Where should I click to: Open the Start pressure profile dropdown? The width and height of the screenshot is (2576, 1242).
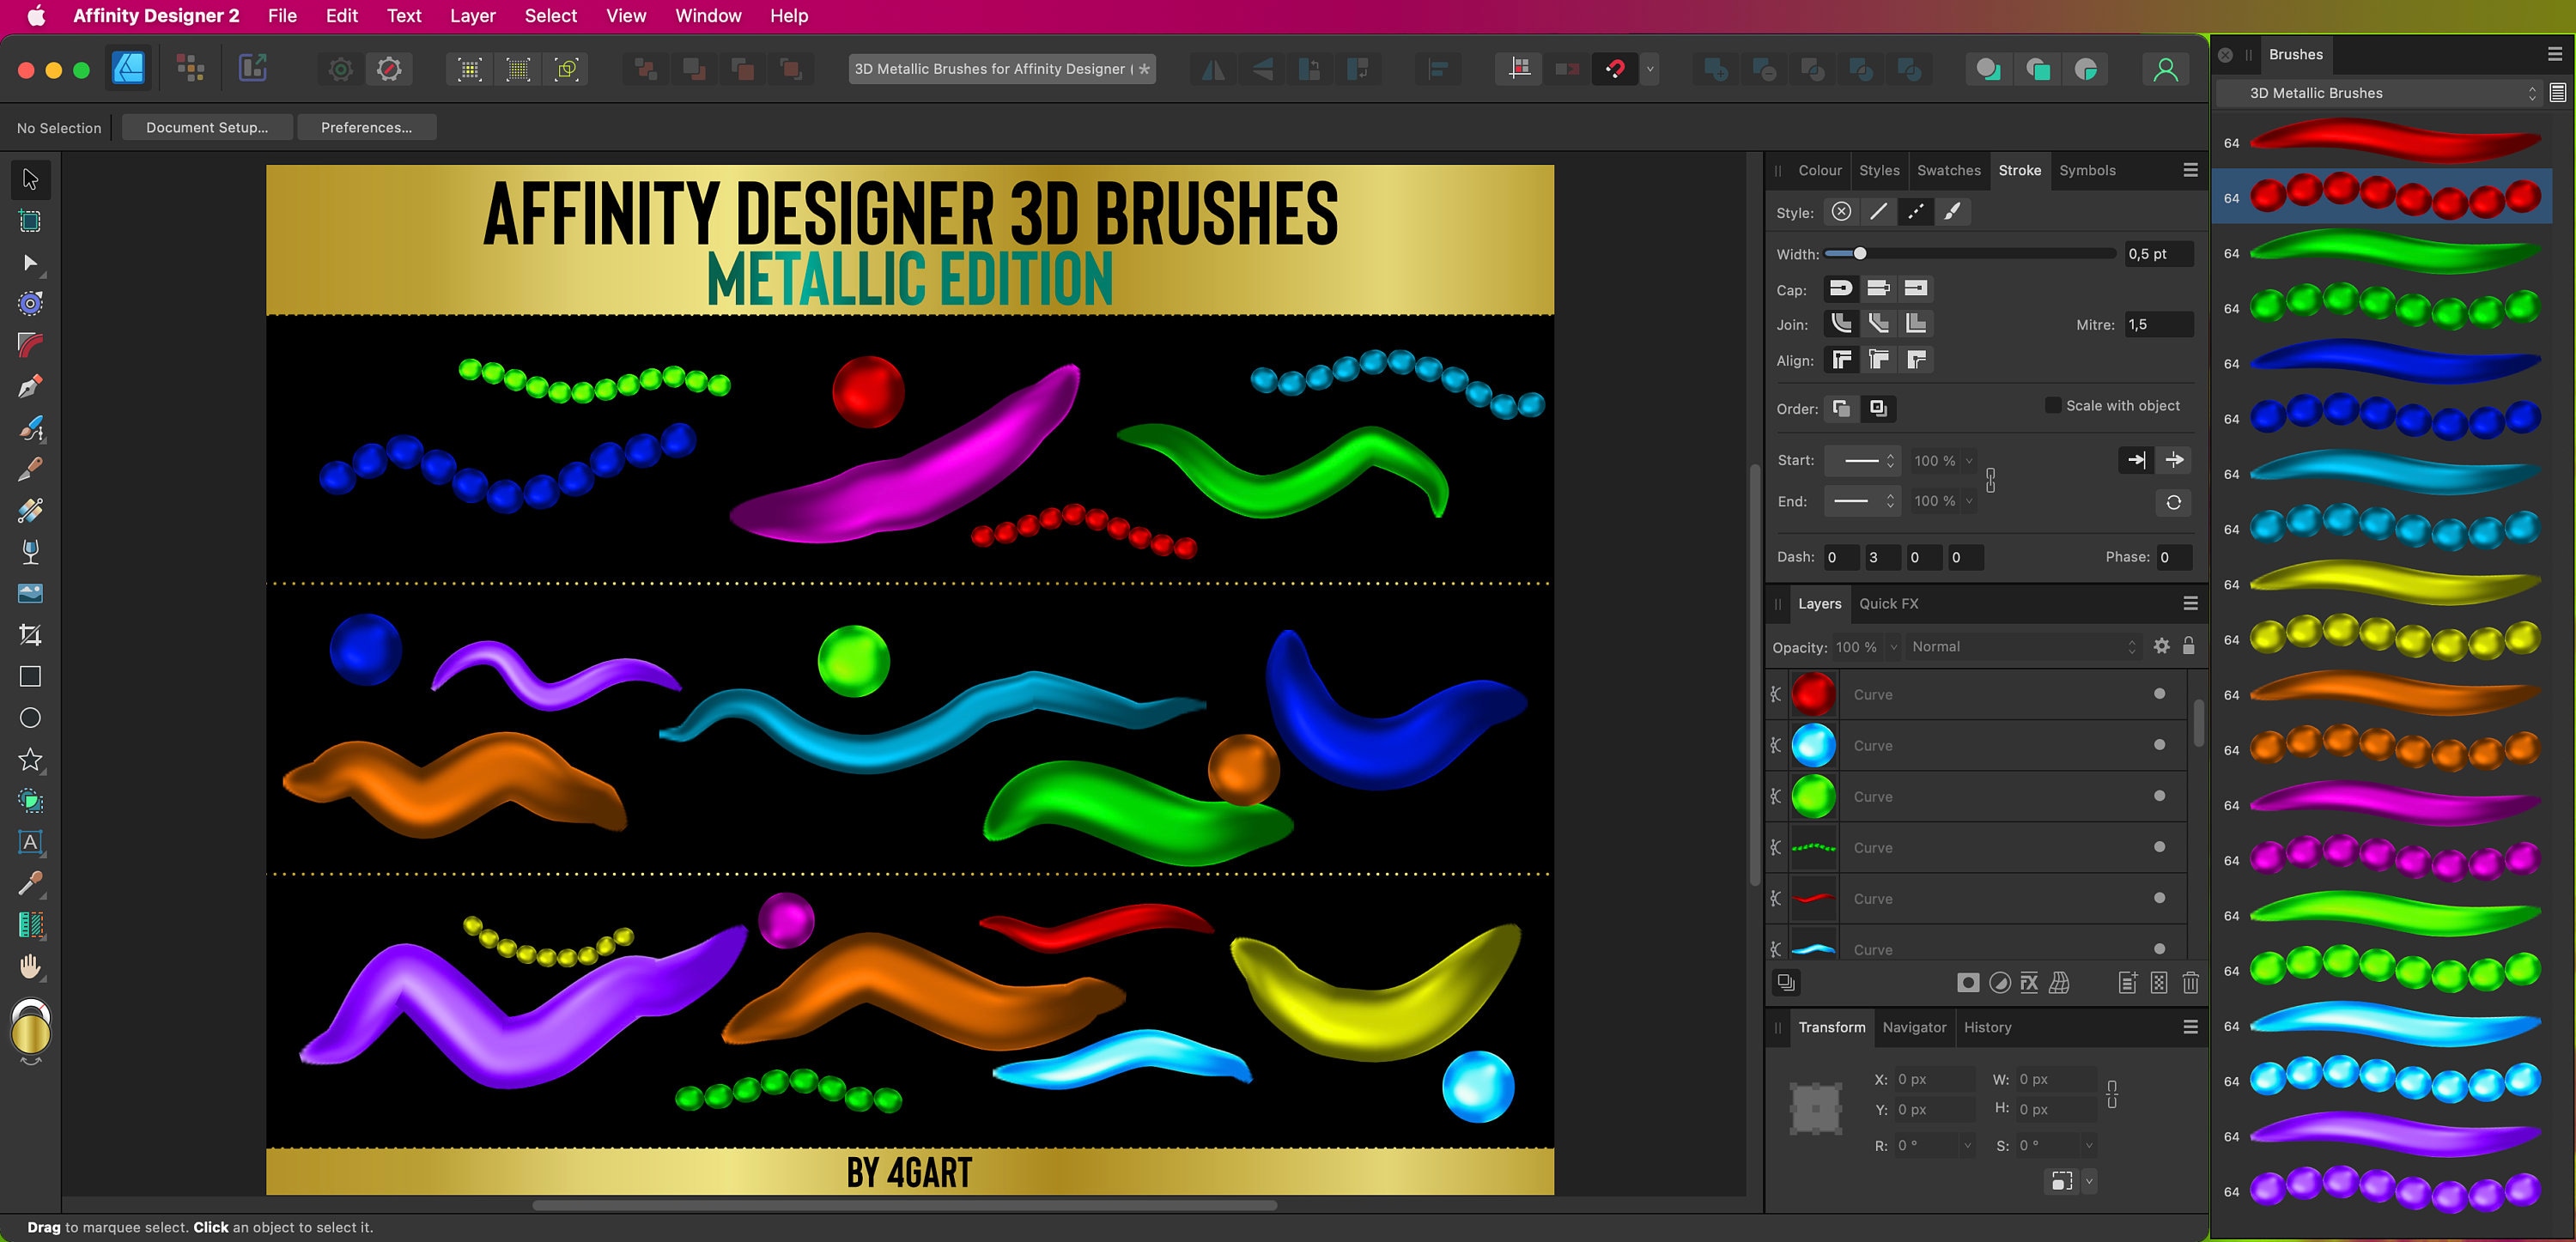(1862, 460)
